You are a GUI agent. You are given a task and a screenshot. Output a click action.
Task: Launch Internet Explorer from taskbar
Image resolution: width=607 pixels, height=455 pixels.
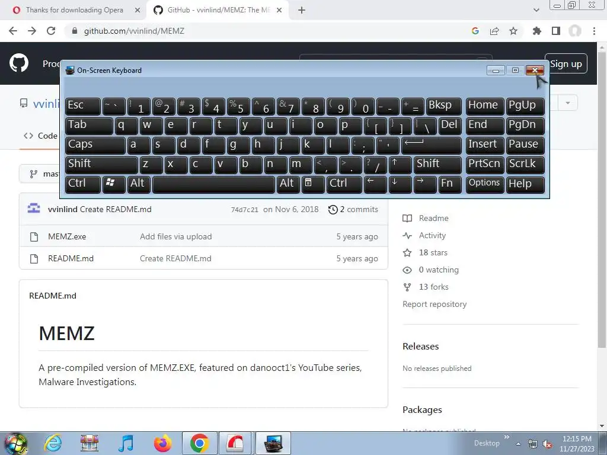(x=53, y=443)
